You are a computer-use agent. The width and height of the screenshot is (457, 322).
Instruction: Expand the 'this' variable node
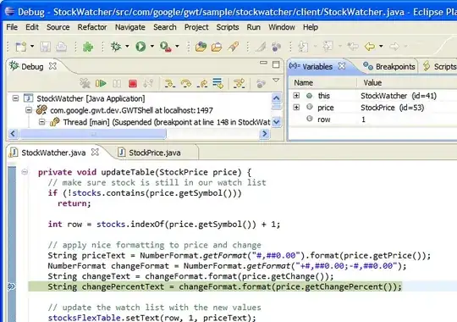296,96
